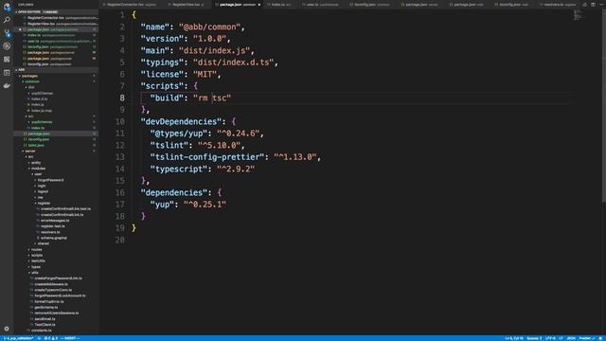Click the Spaces indentation status item
The width and height of the screenshot is (606, 341).
[534, 338]
